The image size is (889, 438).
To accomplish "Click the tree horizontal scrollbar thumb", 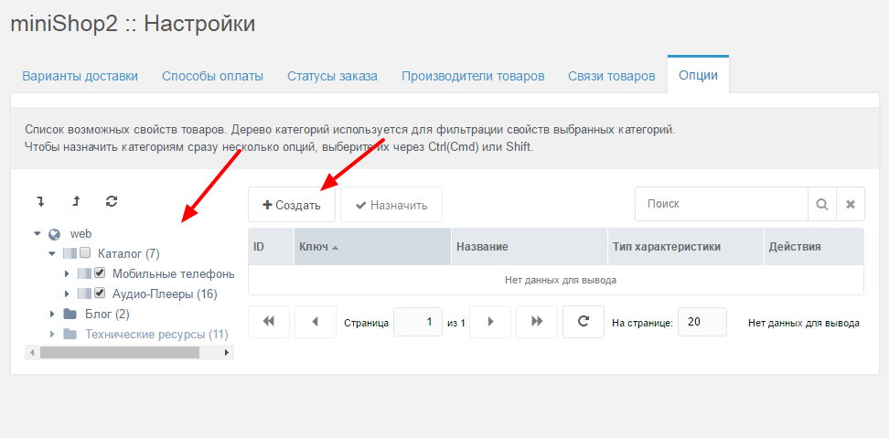I will [x=120, y=352].
